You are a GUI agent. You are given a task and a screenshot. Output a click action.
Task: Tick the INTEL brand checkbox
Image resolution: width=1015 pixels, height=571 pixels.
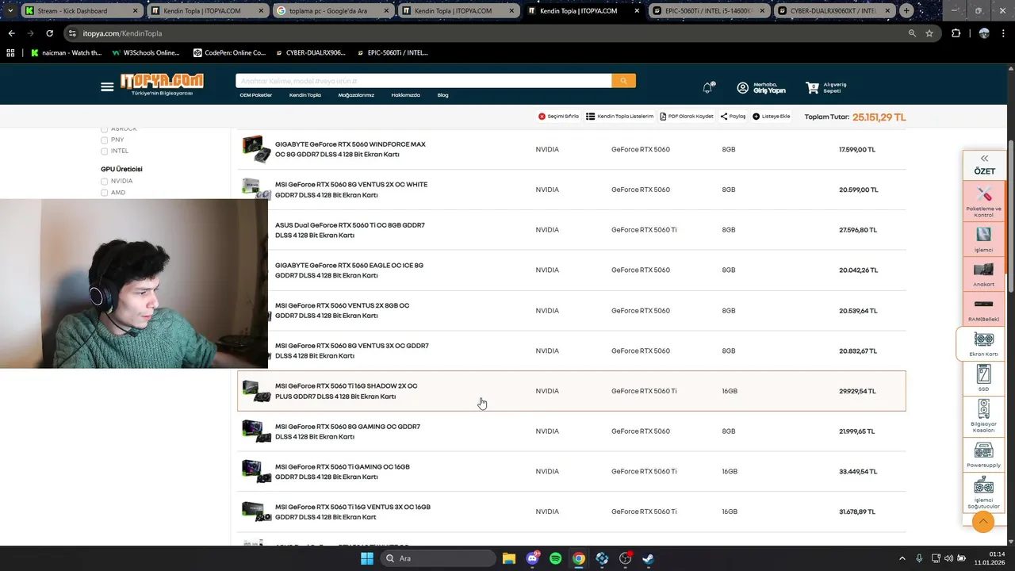tap(104, 151)
